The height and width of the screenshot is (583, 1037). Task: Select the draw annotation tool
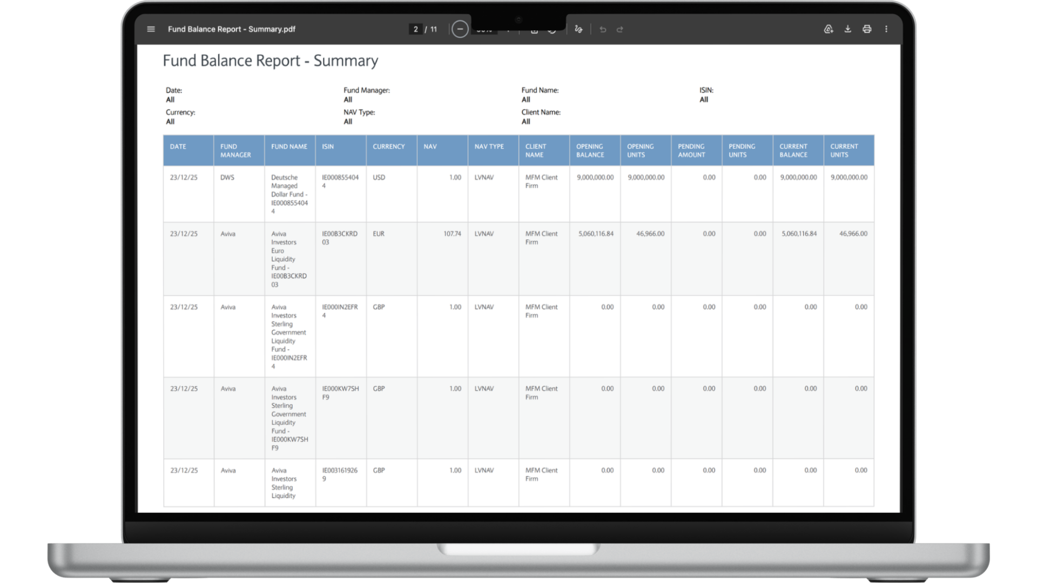click(578, 29)
